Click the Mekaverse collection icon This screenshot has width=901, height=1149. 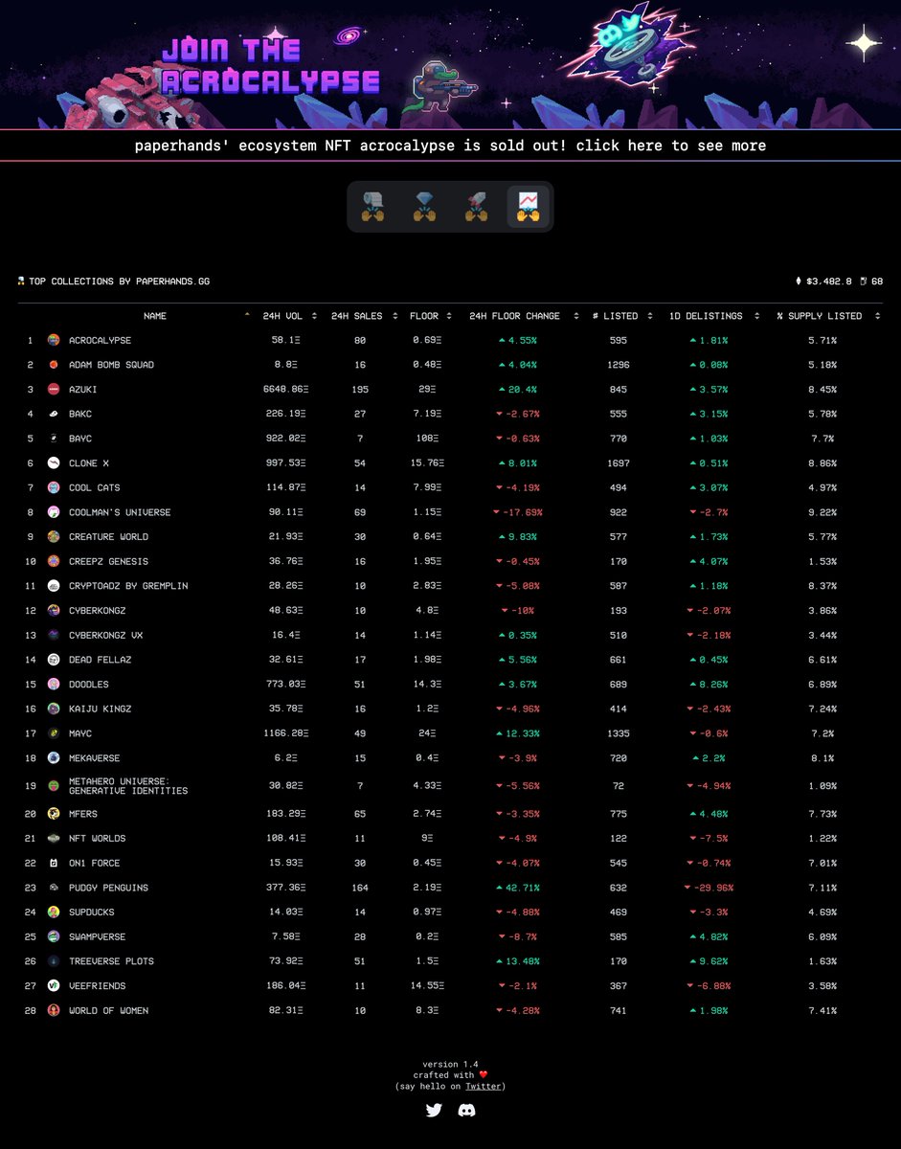[54, 757]
